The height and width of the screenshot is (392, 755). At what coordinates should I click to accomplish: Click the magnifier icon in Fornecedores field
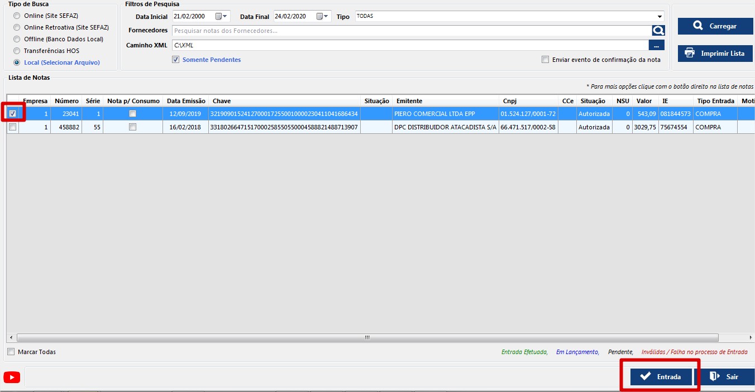[x=658, y=31]
